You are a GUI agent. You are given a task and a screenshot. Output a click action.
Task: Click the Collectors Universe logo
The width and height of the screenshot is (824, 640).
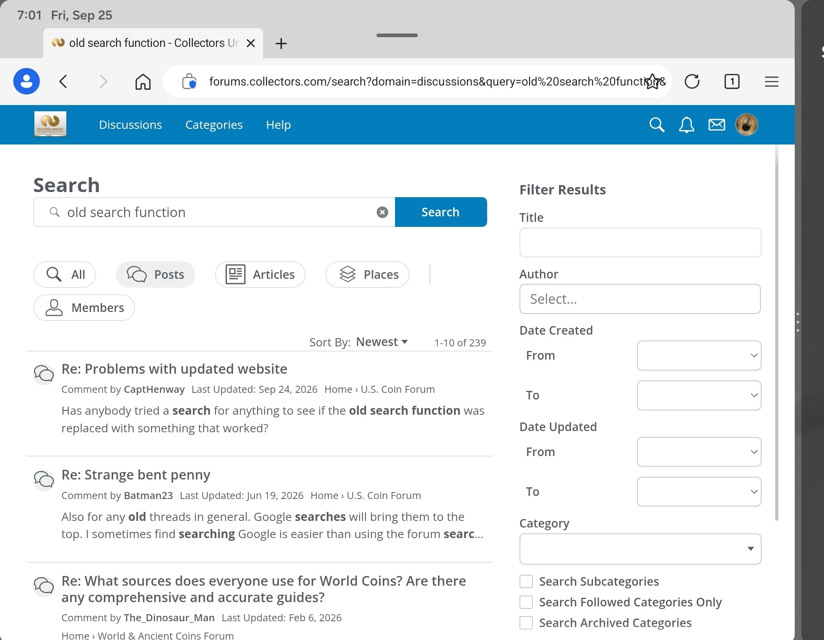pyautogui.click(x=50, y=124)
